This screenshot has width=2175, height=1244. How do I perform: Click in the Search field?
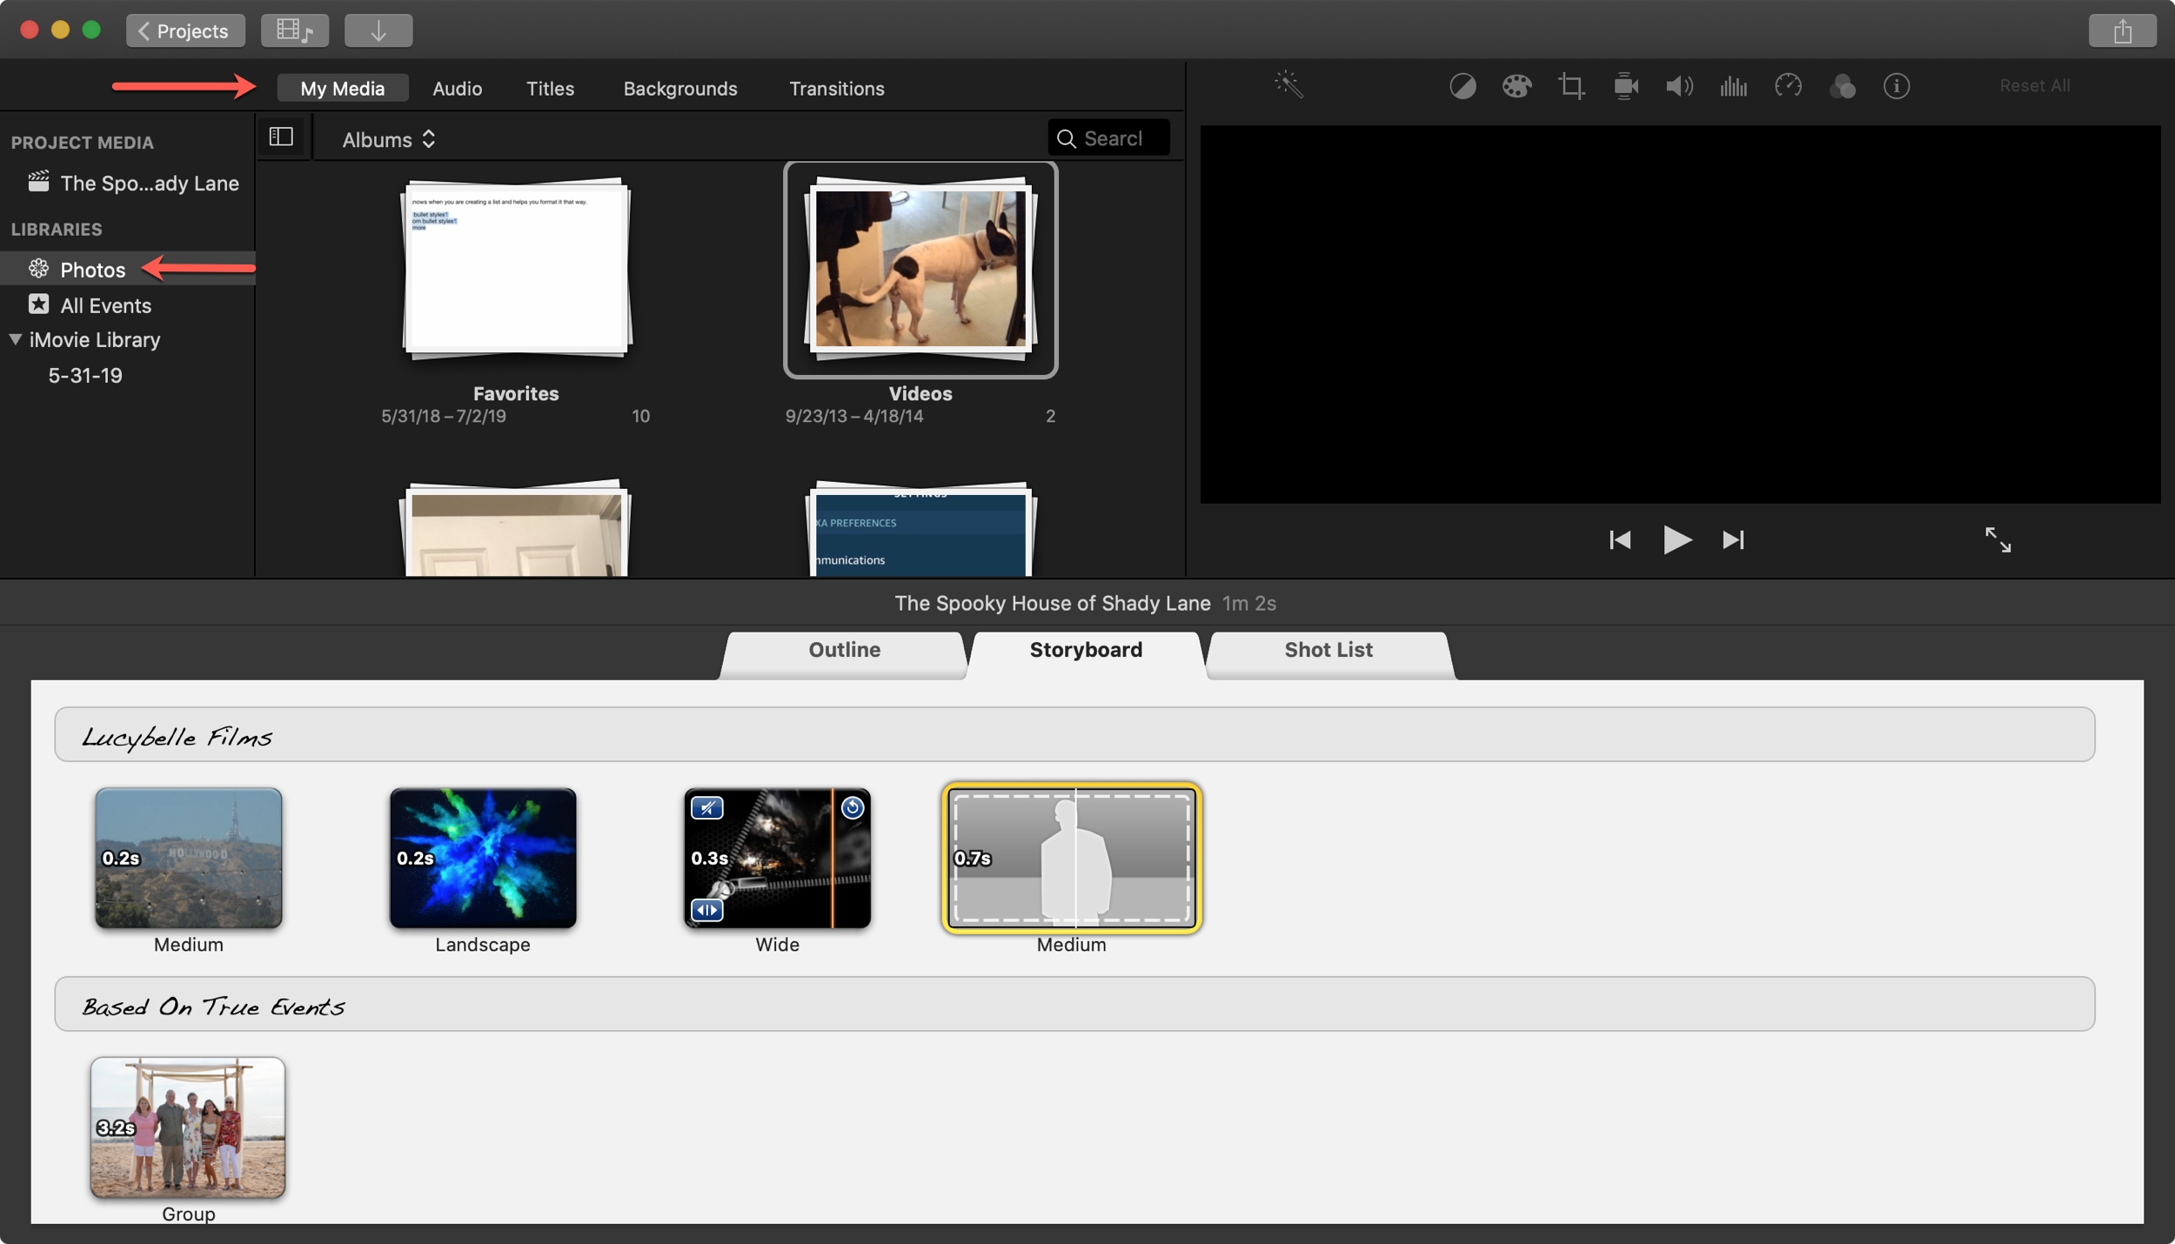coord(1108,137)
